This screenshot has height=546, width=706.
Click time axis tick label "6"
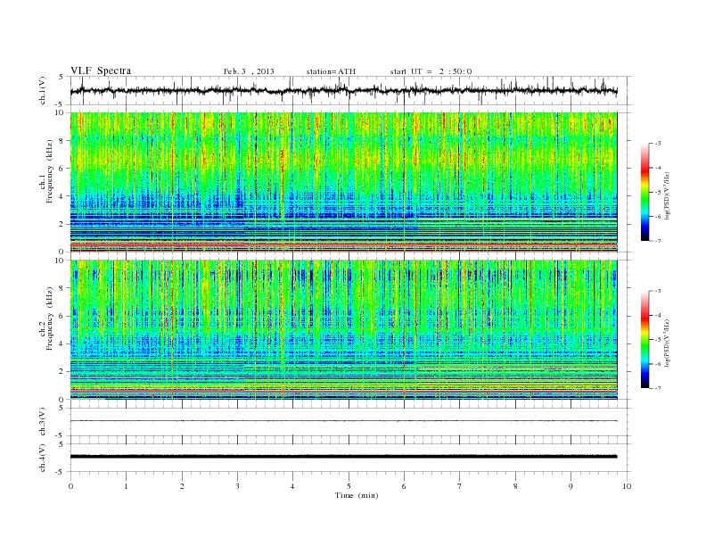pos(404,486)
